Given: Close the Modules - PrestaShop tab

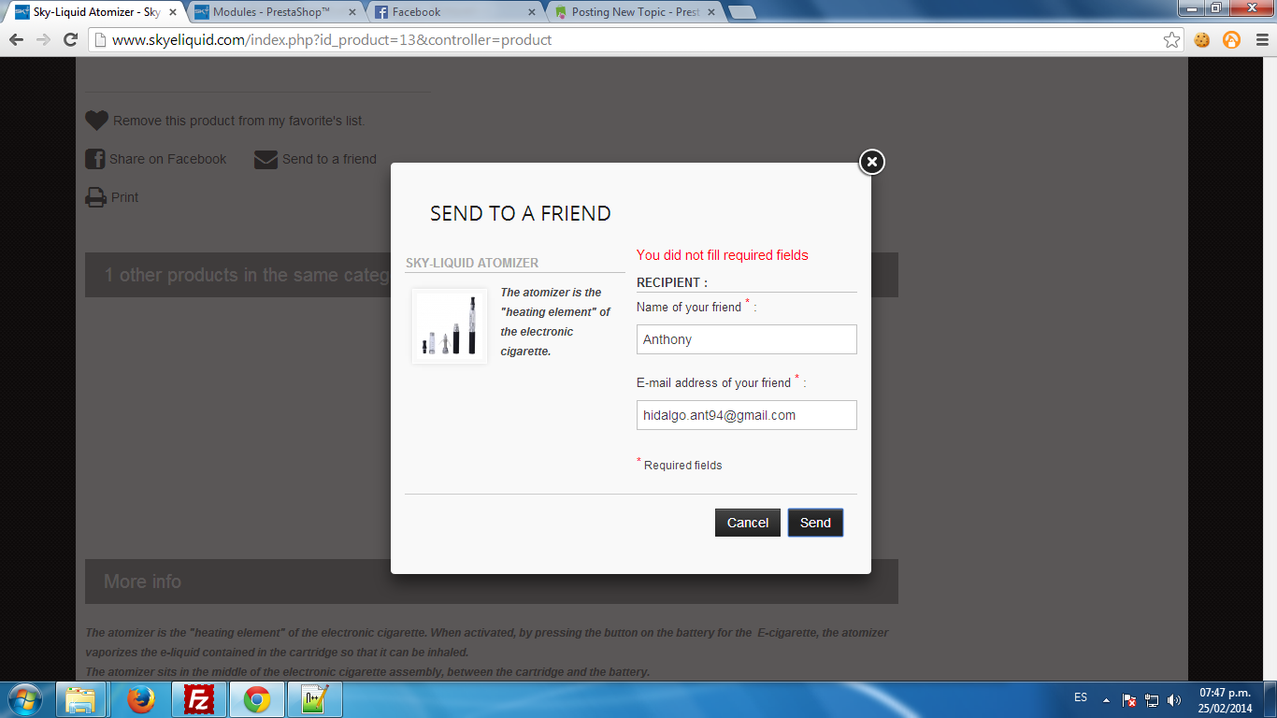Looking at the screenshot, I should (352, 12).
